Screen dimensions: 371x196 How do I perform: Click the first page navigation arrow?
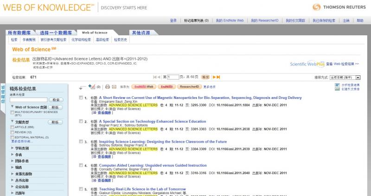(155, 77)
